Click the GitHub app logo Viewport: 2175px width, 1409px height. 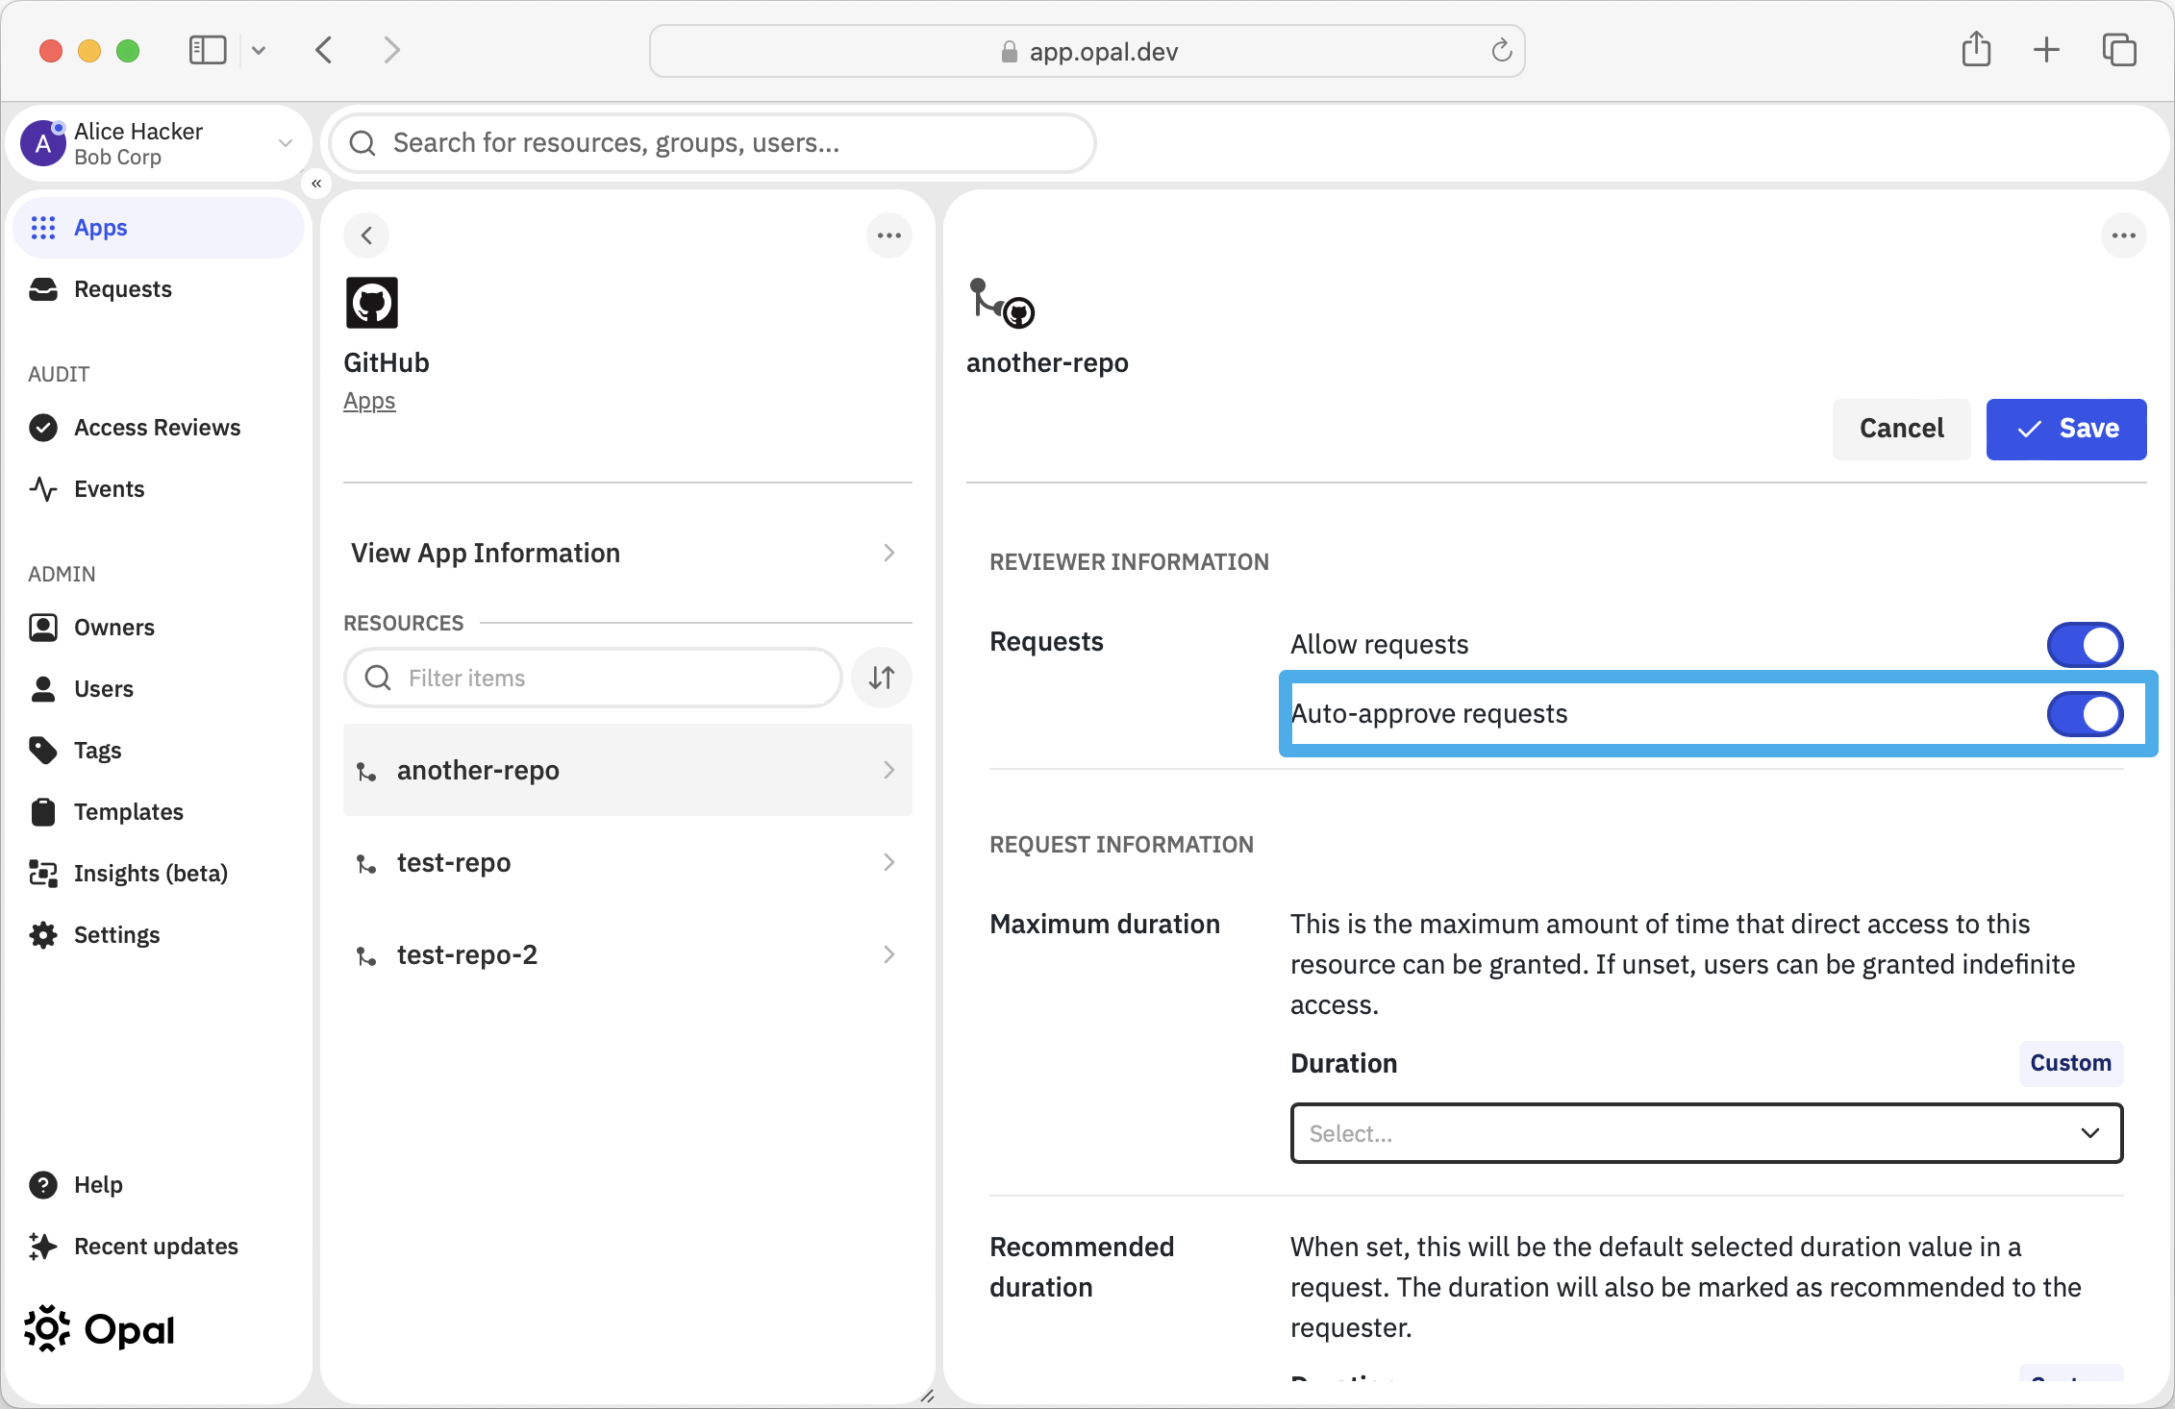pos(372,303)
